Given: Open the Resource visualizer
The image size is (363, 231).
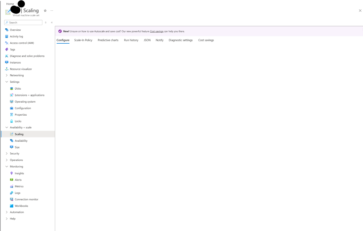Looking at the screenshot, I should pos(21,69).
